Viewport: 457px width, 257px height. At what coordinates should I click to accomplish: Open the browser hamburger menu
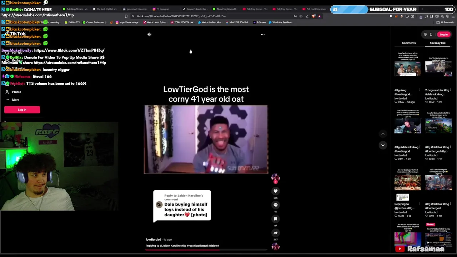453,16
